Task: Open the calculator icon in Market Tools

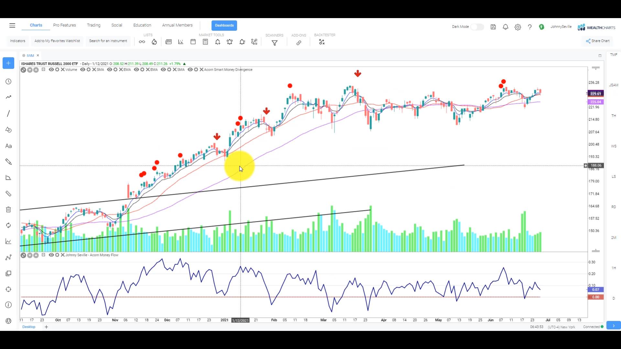Action: point(205,42)
